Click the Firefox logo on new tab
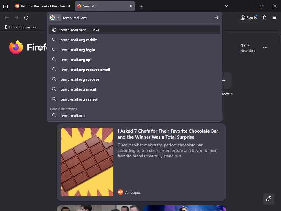 (x=16, y=47)
